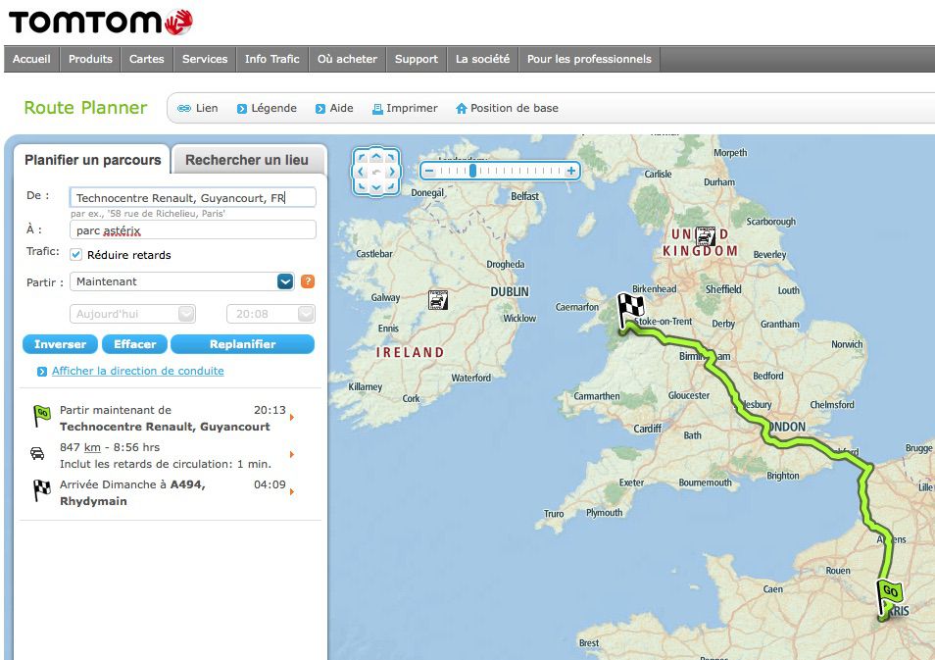Click traffic camera icon in United Kingdom
The width and height of the screenshot is (935, 660).
point(706,235)
